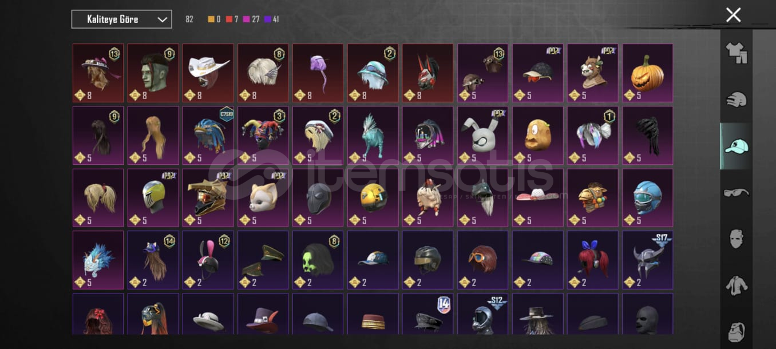
Task: Open the sunglasses category icon
Action: pos(736,193)
